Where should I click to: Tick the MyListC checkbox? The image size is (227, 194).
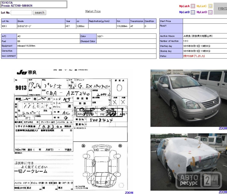(210, 6)
